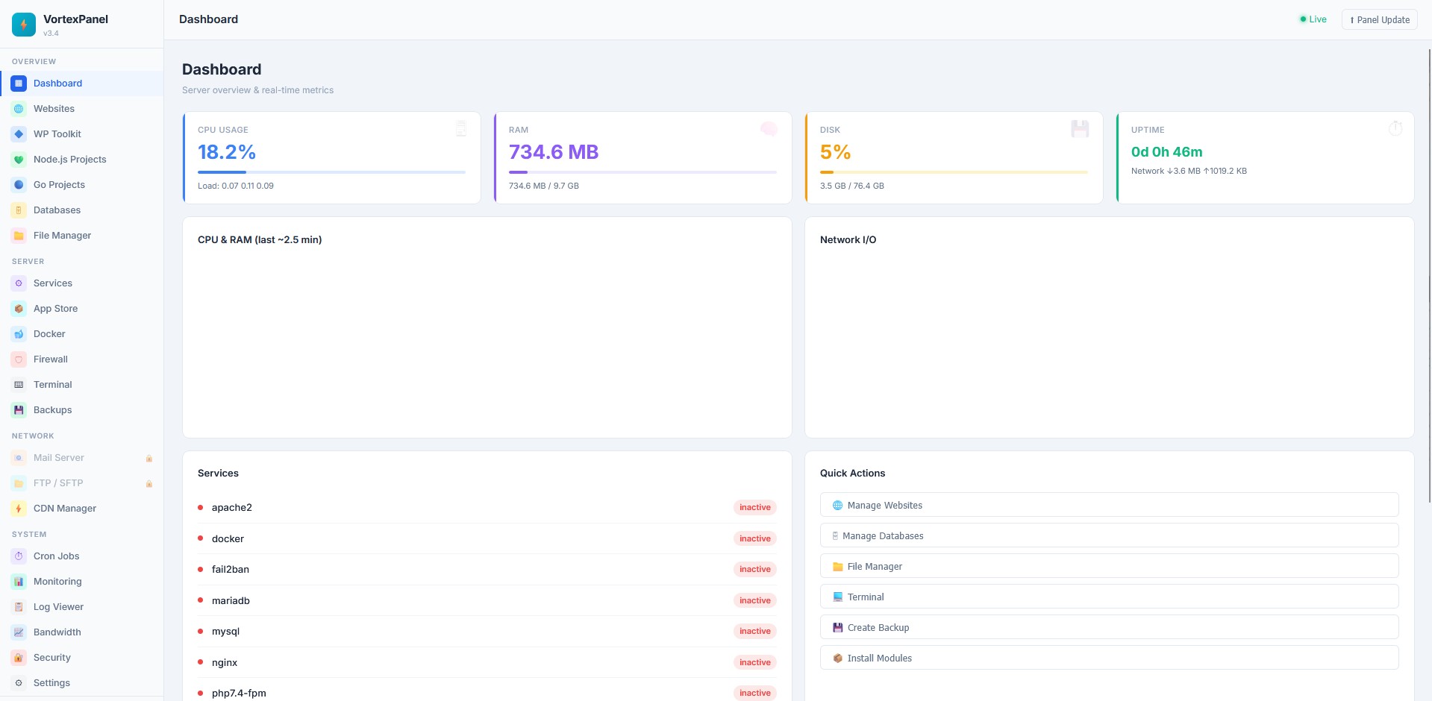Image resolution: width=1432 pixels, height=701 pixels.
Task: Click the nginx inactive status badge
Action: tap(754, 662)
